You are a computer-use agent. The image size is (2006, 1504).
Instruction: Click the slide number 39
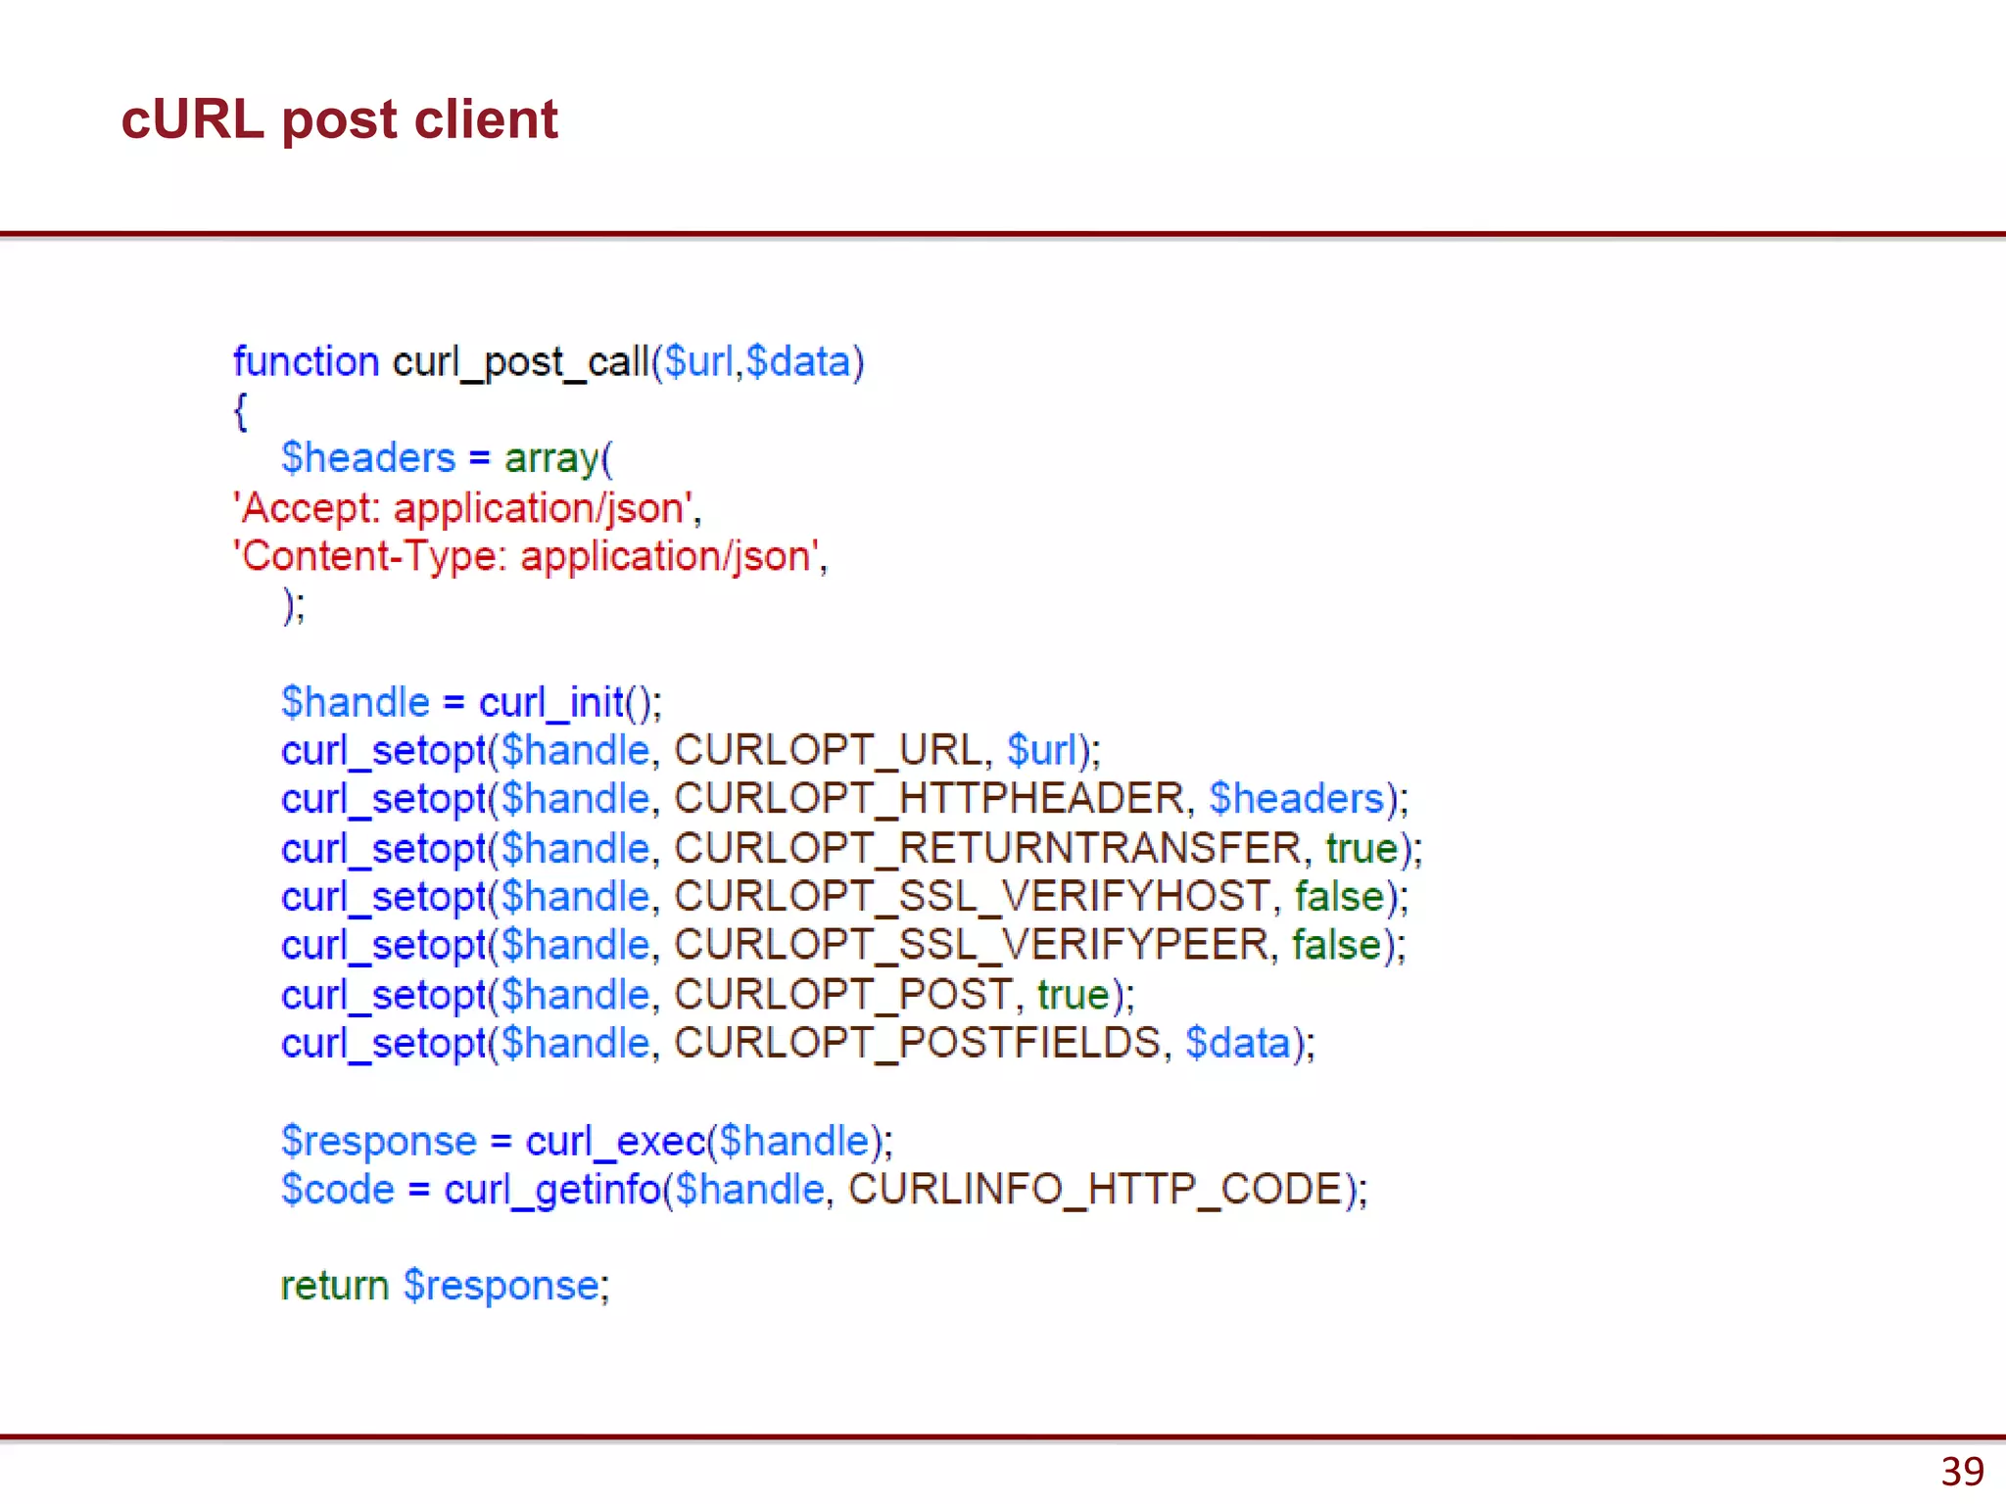[1962, 1472]
